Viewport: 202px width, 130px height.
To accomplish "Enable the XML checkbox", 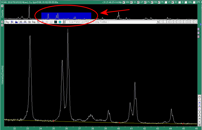I will click(185, 3).
